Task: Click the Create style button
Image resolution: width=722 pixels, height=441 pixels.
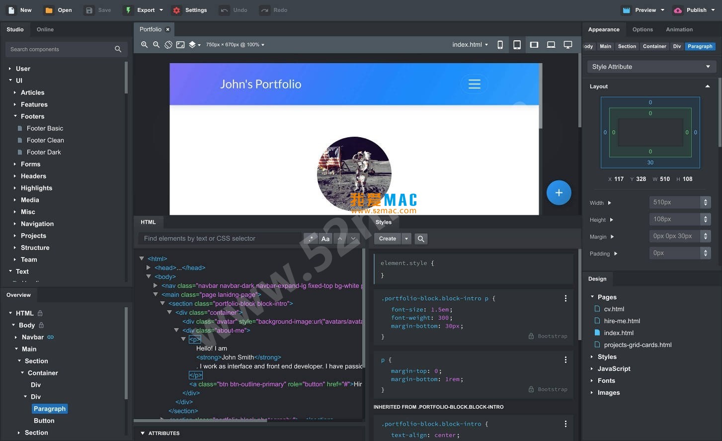Action: [x=388, y=239]
